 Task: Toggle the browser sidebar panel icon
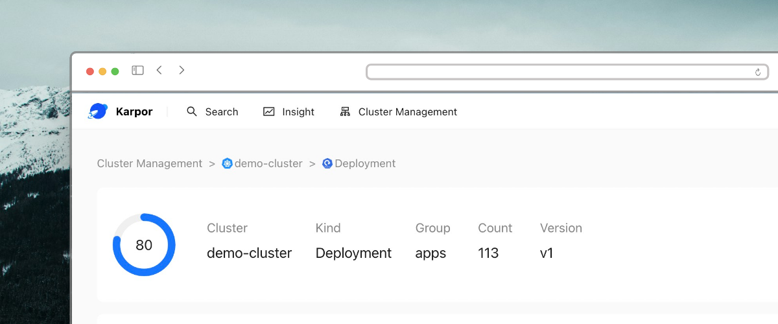pyautogui.click(x=137, y=71)
